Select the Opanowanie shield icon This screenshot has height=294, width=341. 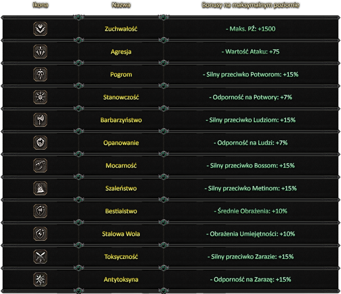(40, 143)
